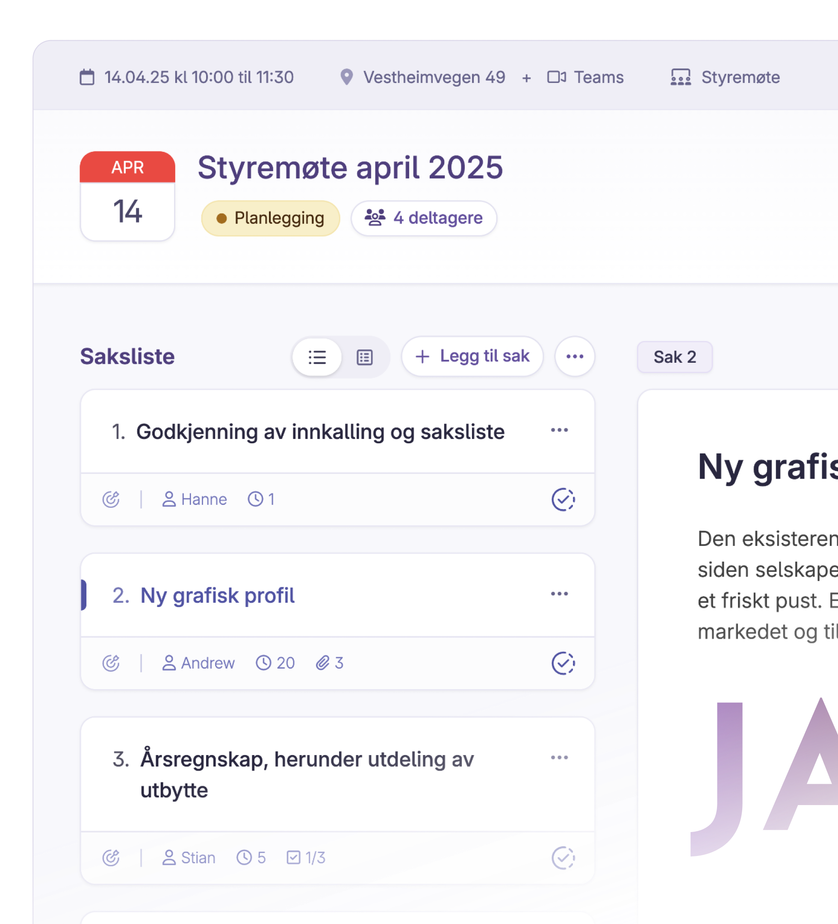
Task: Open more options for Godkjenning av innkalling
Action: tap(559, 430)
